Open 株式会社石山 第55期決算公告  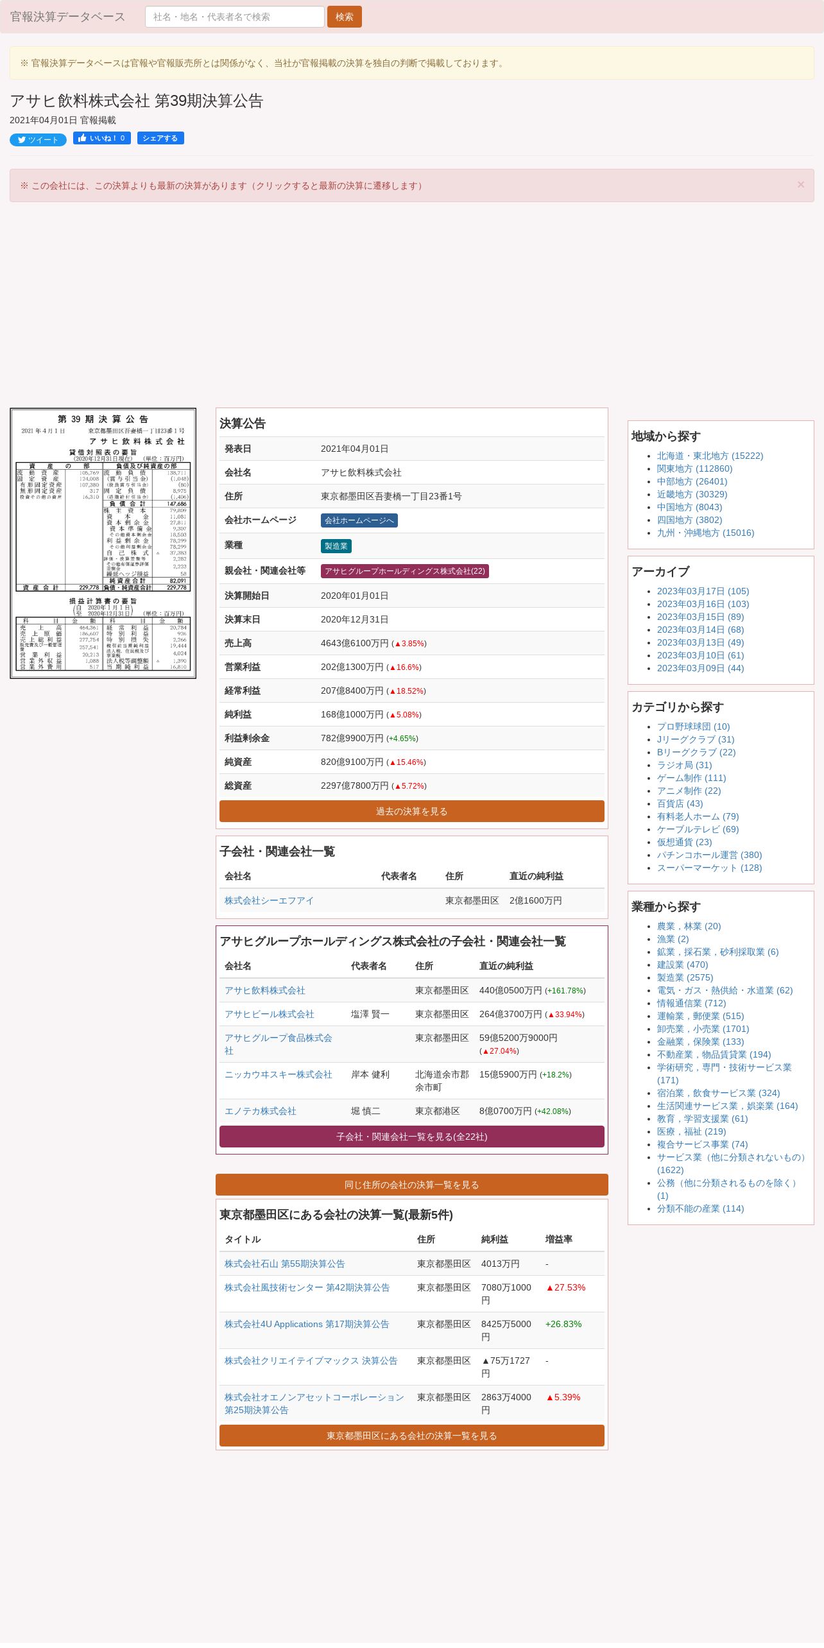(285, 1264)
